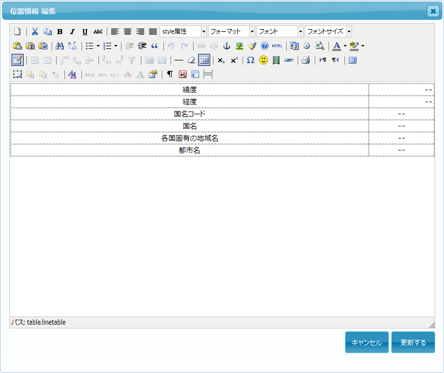Screen dimensions: 444x373
Task: Toggle underline formatting
Action: pyautogui.click(x=85, y=31)
